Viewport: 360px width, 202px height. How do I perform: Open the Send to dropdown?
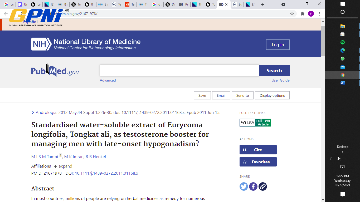[x=242, y=95]
